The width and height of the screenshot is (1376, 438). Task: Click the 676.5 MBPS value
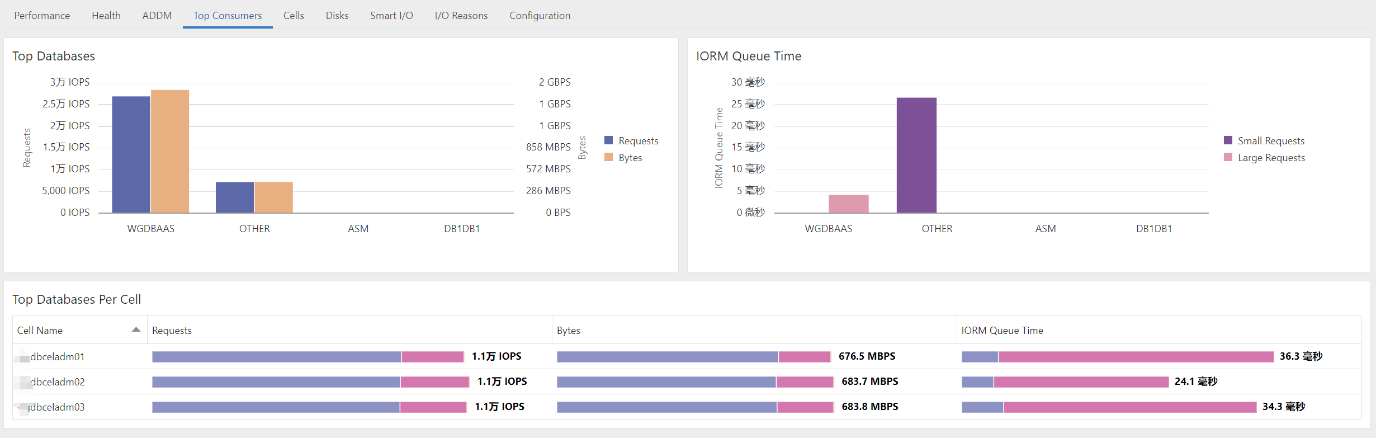tap(867, 356)
